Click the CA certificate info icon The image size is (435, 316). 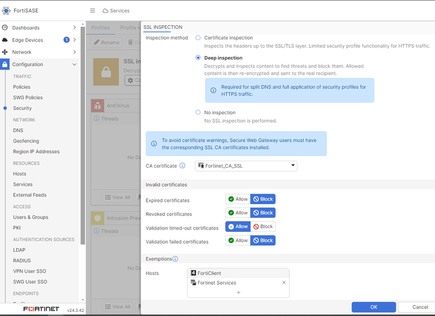(182, 166)
